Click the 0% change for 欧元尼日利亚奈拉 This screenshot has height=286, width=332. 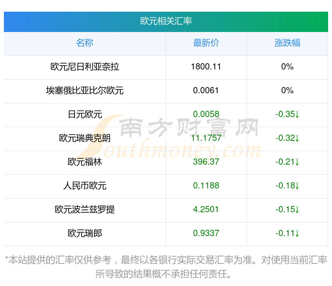[x=287, y=67]
